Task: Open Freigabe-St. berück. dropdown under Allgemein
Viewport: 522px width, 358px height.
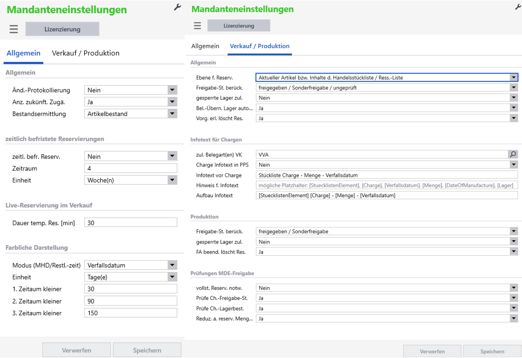Action: pyautogui.click(x=513, y=87)
